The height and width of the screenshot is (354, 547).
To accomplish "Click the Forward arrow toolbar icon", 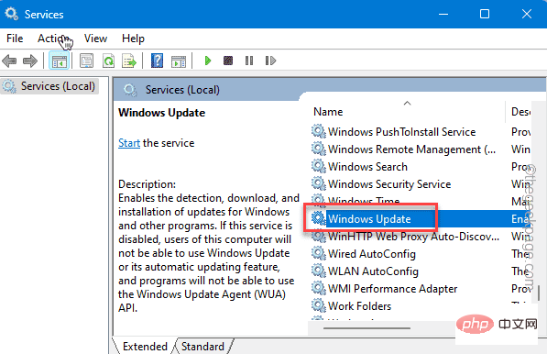I will [30, 61].
